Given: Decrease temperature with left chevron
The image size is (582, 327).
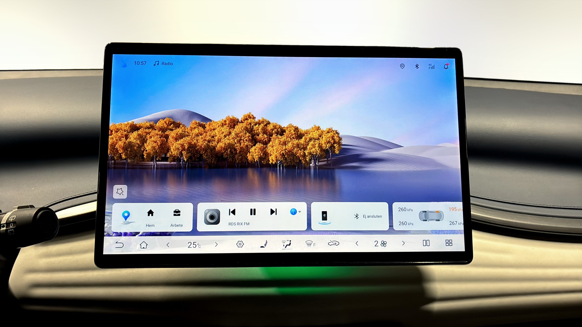Looking at the screenshot, I should tap(168, 245).
